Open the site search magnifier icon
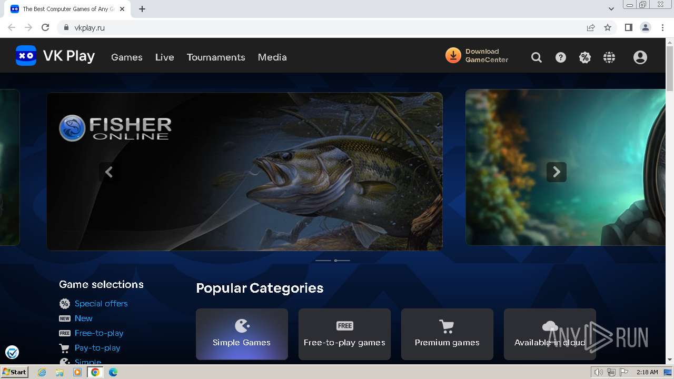Viewport: 674px width, 379px height. click(x=537, y=57)
